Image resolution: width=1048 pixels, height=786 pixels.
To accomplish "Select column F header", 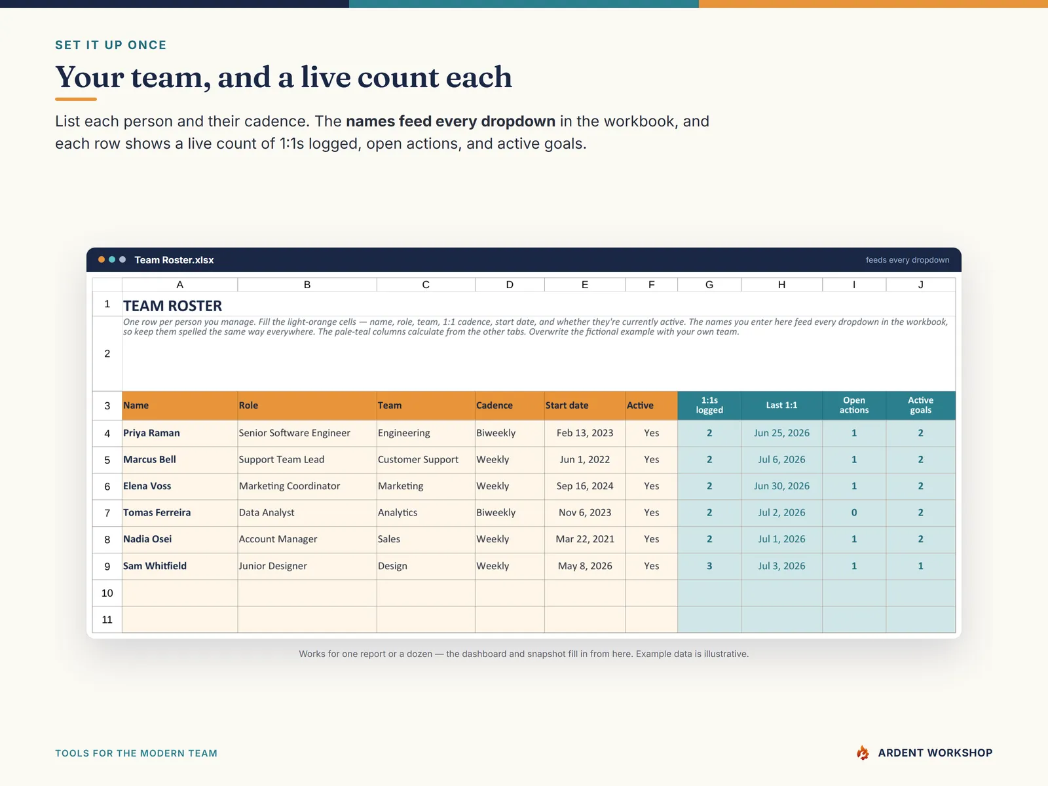I will click(651, 284).
